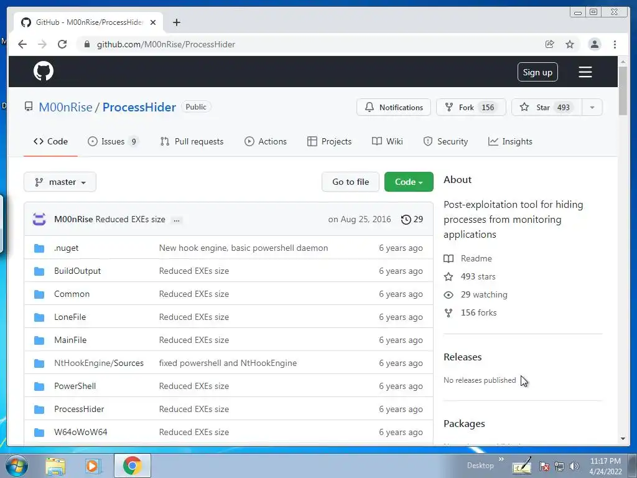637x478 pixels.
Task: Open the Common folder
Action: 72,294
